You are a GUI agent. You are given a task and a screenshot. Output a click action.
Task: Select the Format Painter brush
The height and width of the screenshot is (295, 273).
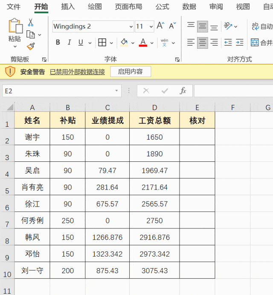tap(31, 46)
